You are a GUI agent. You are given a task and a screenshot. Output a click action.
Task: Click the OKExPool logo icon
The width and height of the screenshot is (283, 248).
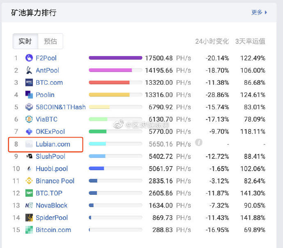[29, 131]
